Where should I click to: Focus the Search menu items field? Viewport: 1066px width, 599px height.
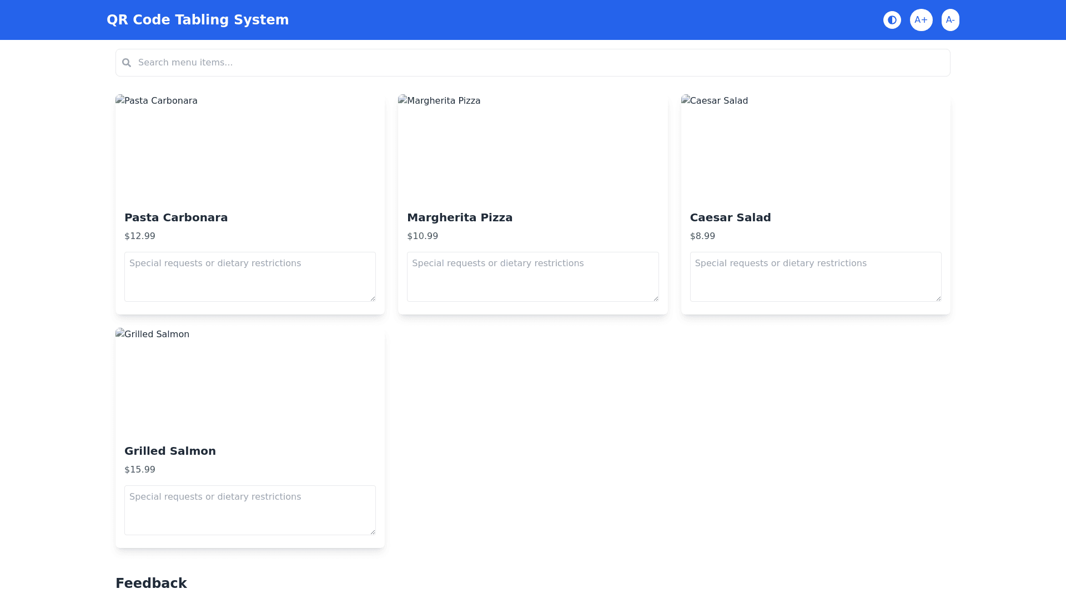pyautogui.click(x=533, y=63)
